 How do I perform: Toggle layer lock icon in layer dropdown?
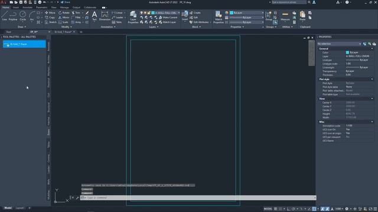[x=149, y=13]
